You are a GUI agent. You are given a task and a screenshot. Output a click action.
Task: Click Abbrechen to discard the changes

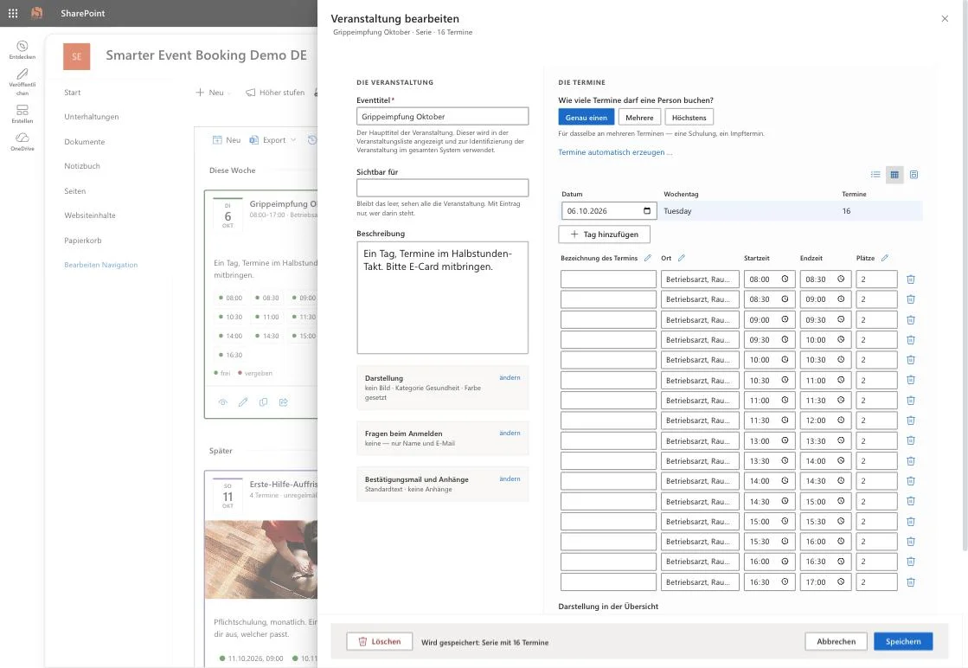(836, 641)
